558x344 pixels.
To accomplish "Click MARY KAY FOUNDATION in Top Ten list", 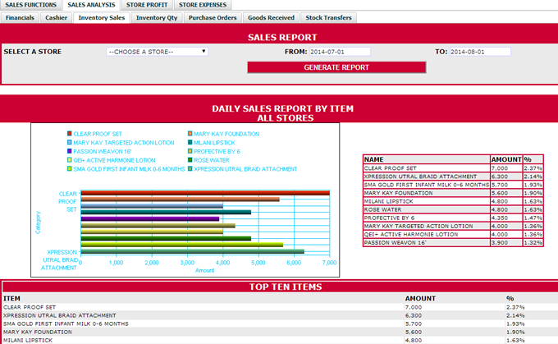I will pos(38,332).
